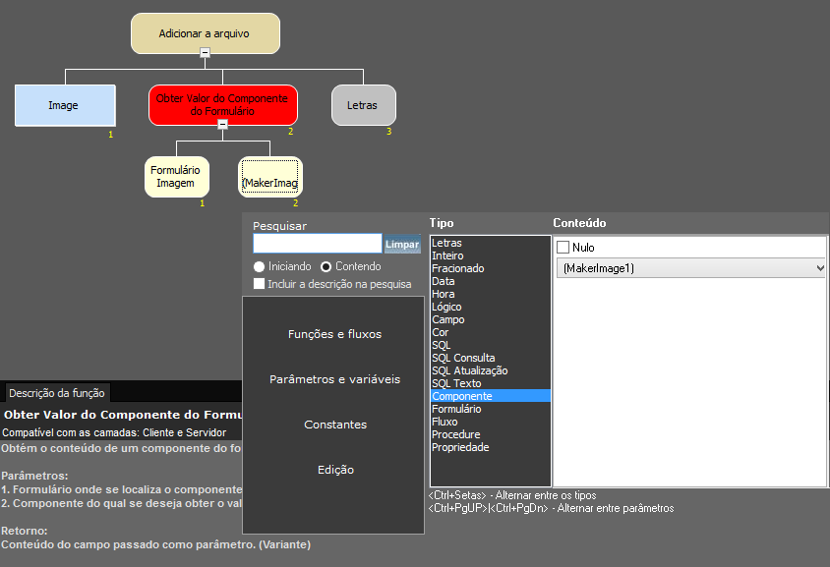Click the Limpar button
Viewport: 830px width, 567px height.
pyautogui.click(x=401, y=244)
